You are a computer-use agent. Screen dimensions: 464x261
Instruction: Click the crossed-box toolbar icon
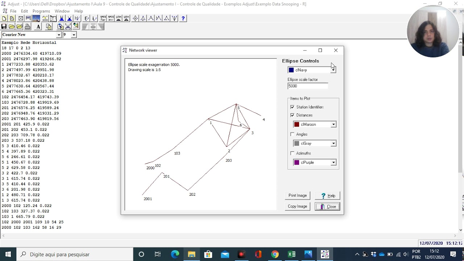coord(21,18)
